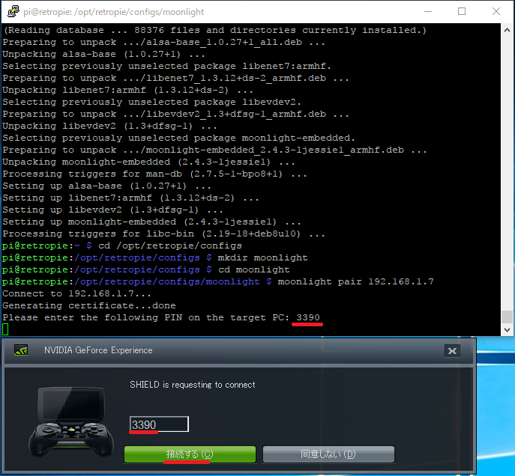Focus the PIN input field containing 3390
This screenshot has height=476, width=515.
coord(159,424)
